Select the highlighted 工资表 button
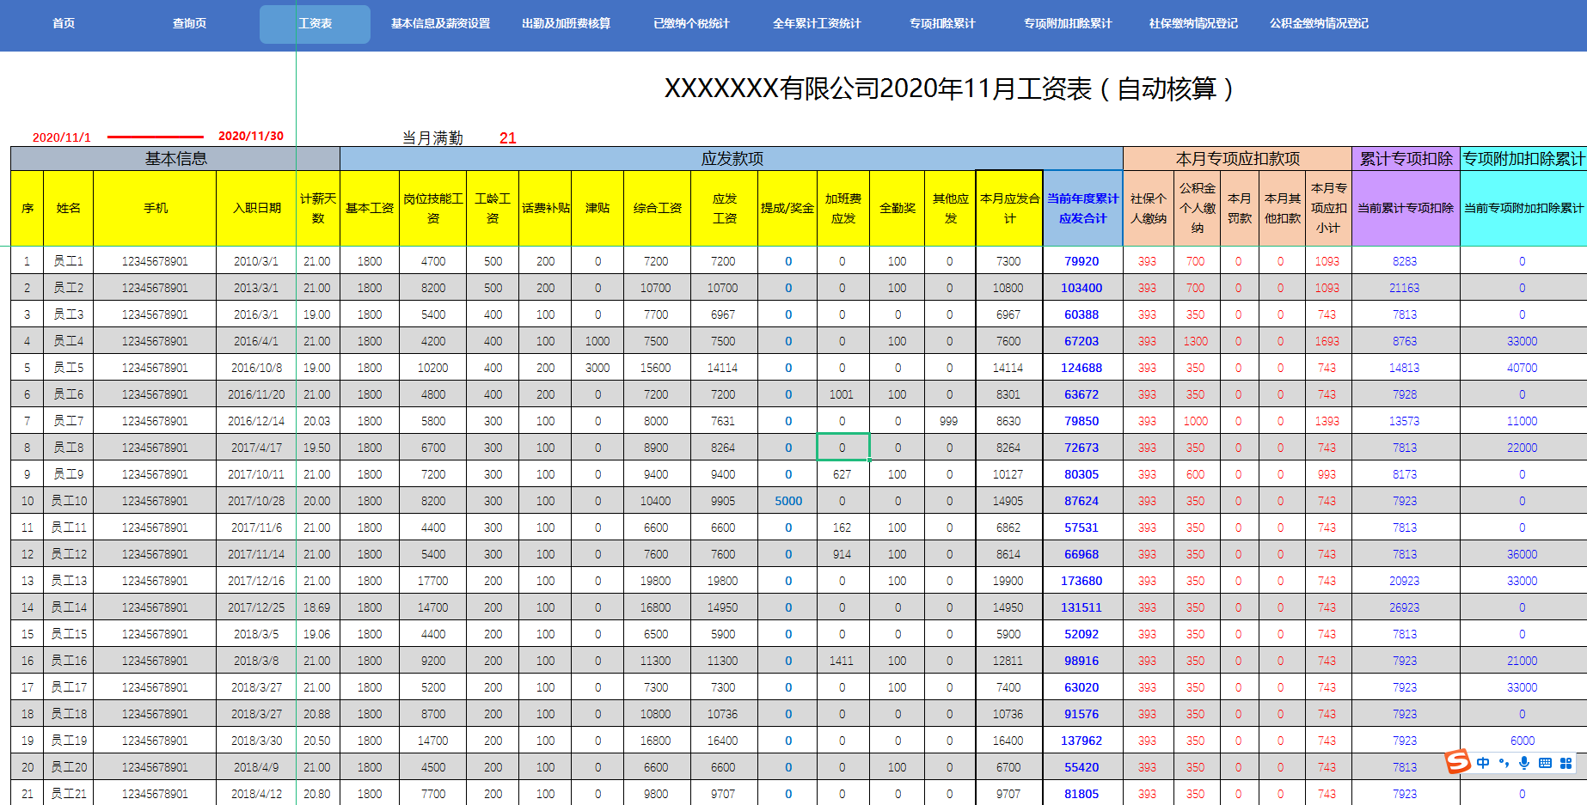Viewport: 1587px width, 805px height. (315, 24)
